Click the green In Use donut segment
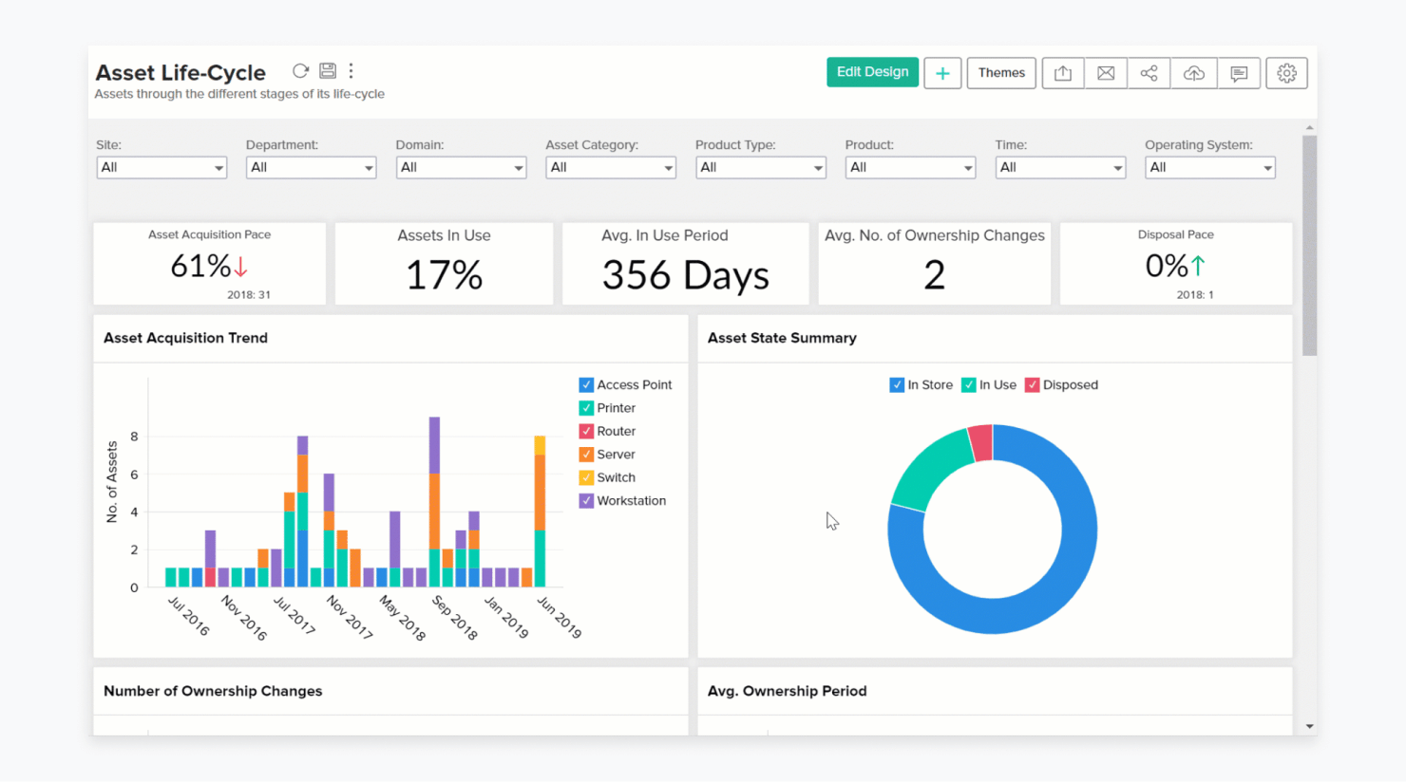This screenshot has width=1406, height=782. (x=931, y=471)
